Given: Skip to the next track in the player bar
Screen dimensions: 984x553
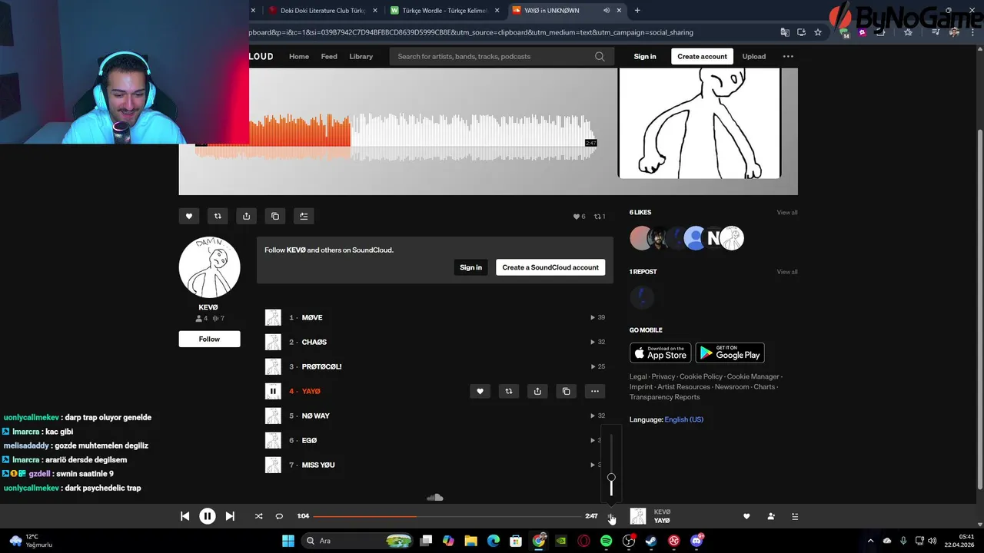Looking at the screenshot, I should [230, 516].
